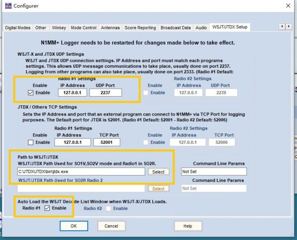The image size is (297, 240).
Task: Click TCP Radio #1 IP Address field
Action: click(72, 142)
